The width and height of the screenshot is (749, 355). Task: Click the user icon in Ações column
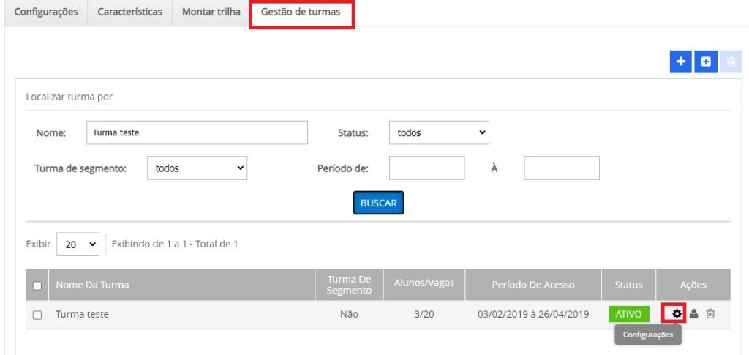click(x=694, y=314)
